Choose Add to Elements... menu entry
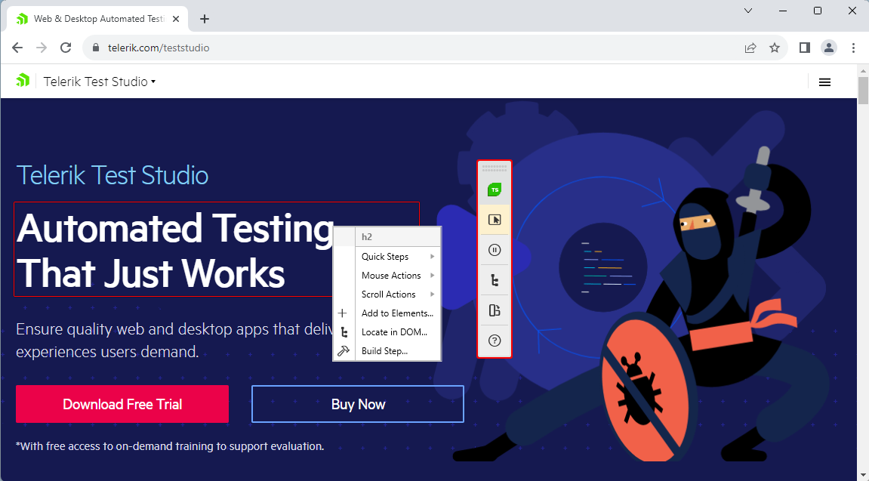This screenshot has height=481, width=869. click(x=398, y=313)
